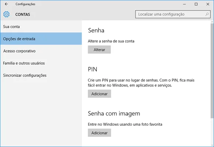Maximize the Configurações window
This screenshot has width=214, height=147.
pyautogui.click(x=196, y=4)
